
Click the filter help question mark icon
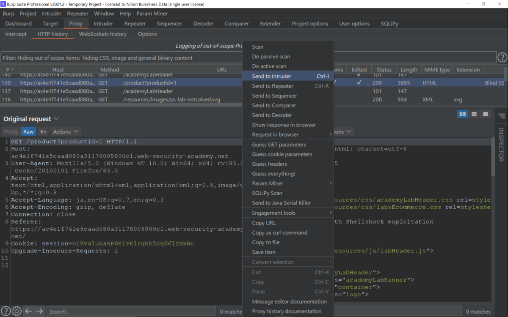(x=502, y=57)
